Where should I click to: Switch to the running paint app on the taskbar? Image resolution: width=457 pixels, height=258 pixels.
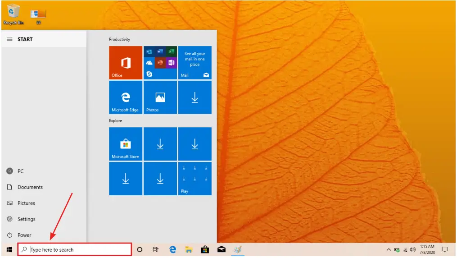(x=238, y=249)
